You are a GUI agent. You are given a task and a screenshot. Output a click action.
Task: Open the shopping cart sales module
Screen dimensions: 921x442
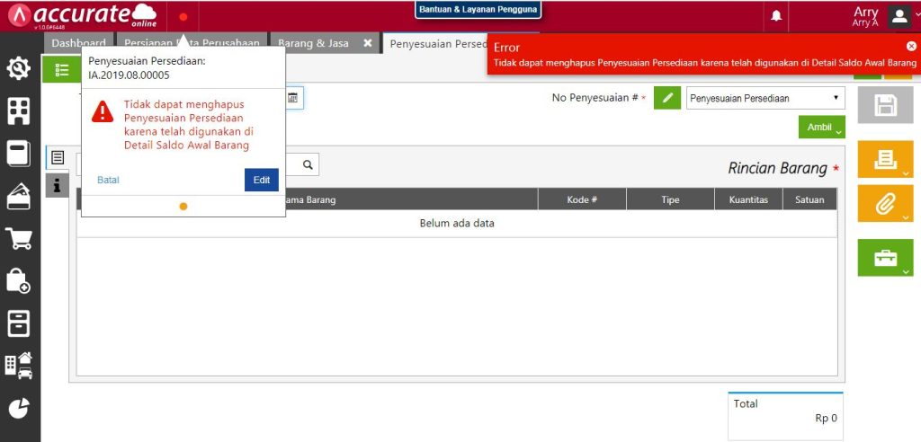tap(19, 238)
